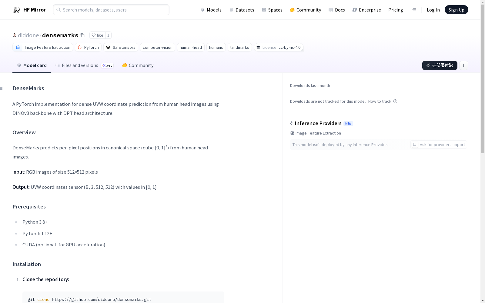Click the diddone avatar icon

tap(15, 35)
